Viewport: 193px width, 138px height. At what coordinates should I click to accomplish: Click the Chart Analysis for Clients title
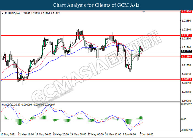pos(96,5)
